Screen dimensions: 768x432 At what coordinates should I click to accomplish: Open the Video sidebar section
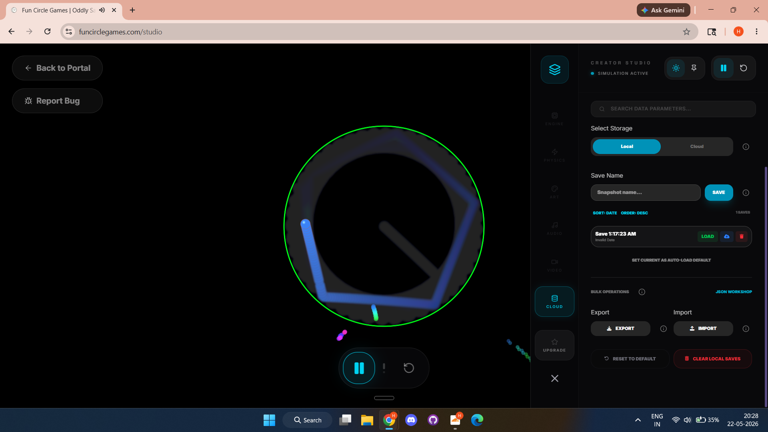tap(554, 266)
